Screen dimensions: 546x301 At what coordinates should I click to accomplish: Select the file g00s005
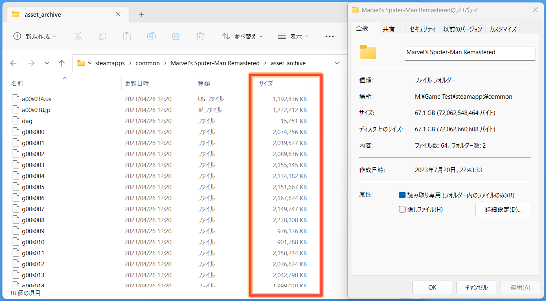click(x=33, y=187)
